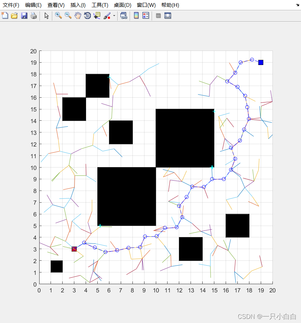Insert a legend into the plot

coord(145,15)
